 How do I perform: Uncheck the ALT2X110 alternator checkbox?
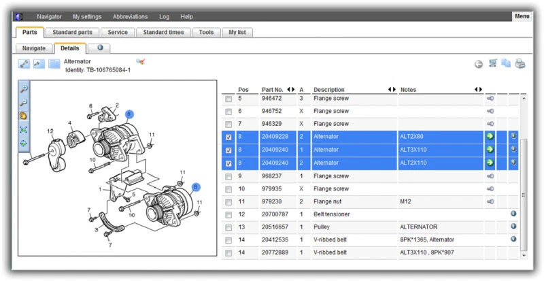[x=228, y=163]
